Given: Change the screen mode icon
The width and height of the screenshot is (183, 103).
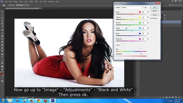Looking at the screenshot, I should 2,81.
